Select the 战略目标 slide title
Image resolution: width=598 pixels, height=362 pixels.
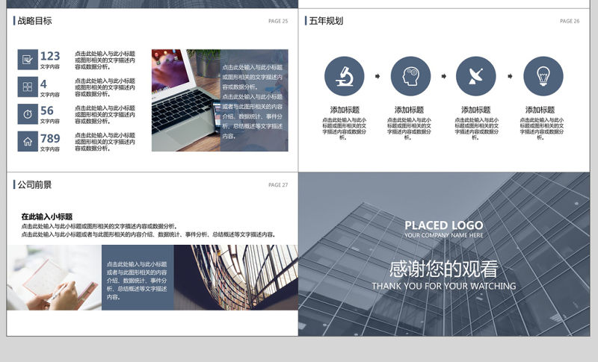[x=34, y=21]
